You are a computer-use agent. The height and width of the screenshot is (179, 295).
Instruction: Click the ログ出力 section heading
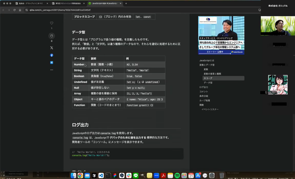[x=80, y=125]
